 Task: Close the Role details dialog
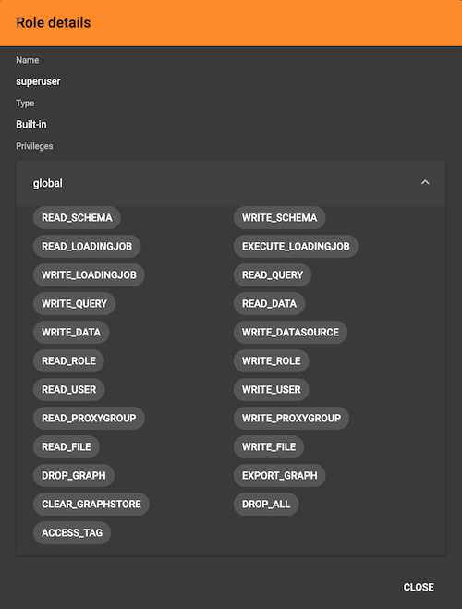(x=419, y=587)
